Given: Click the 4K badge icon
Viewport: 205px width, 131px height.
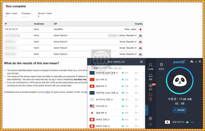Looking at the screenshot, I should pos(92,99).
